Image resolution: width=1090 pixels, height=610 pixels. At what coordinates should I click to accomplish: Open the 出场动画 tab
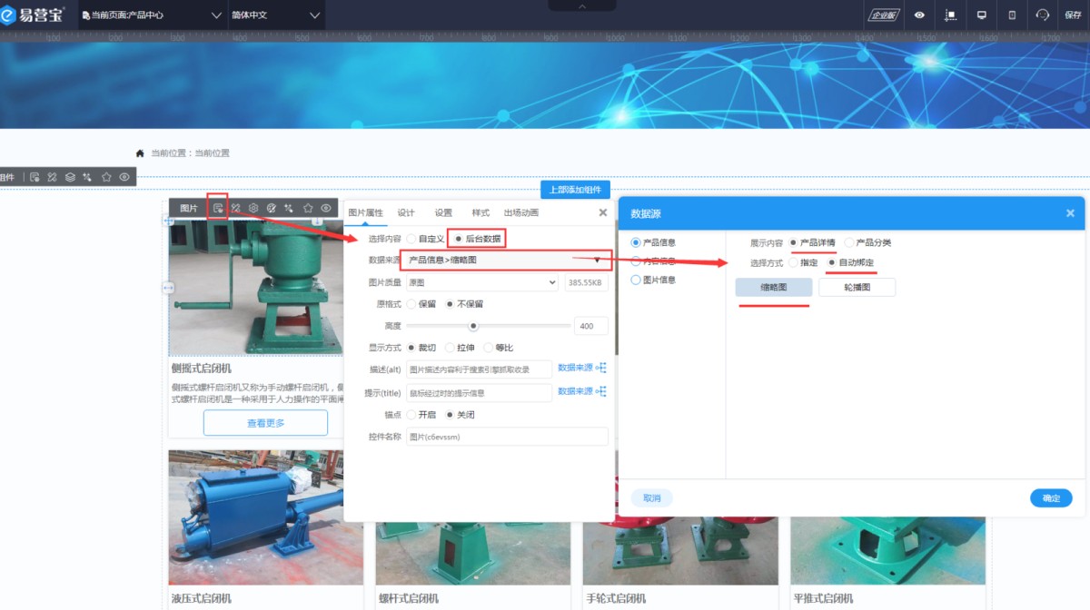[x=520, y=212]
